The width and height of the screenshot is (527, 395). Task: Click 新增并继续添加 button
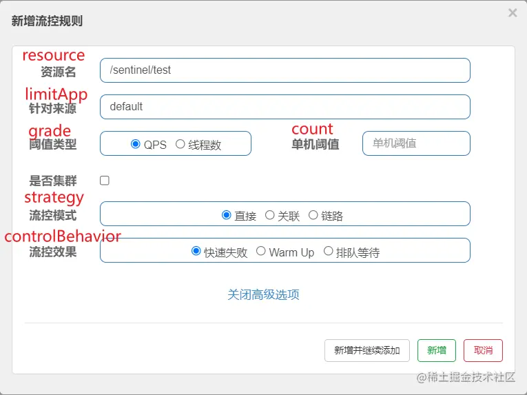(367, 351)
